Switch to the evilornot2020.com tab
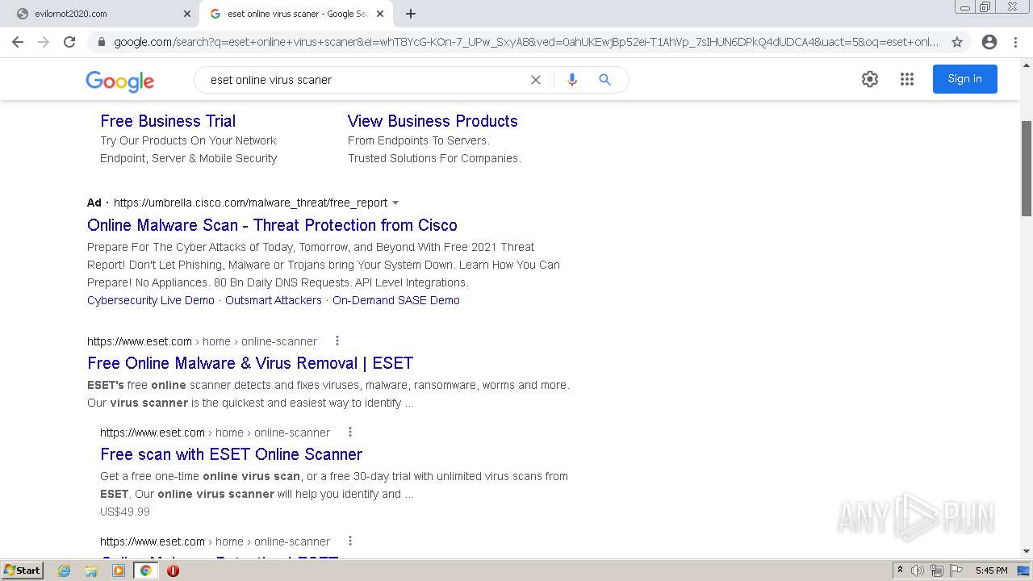1033x581 pixels. point(100,14)
